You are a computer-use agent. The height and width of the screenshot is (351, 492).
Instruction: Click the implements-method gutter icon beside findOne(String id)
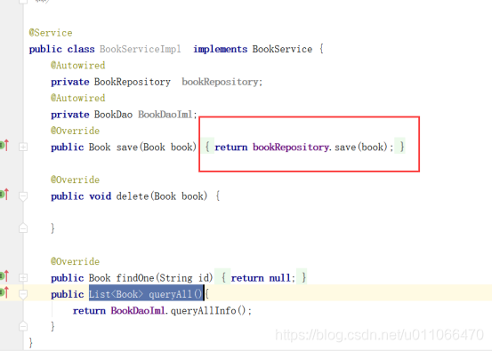tap(4, 275)
